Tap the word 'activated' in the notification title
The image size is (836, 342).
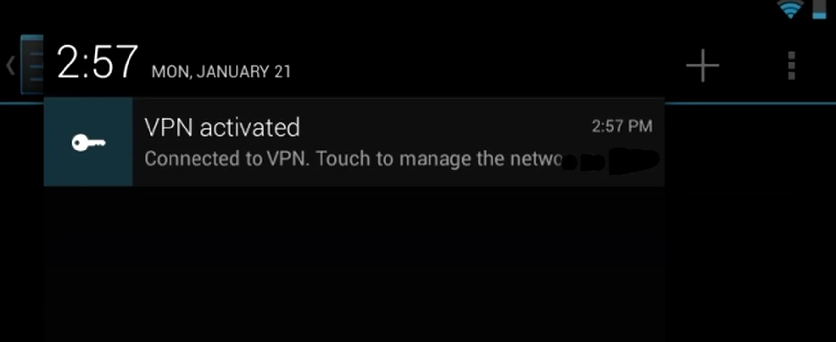tap(250, 128)
